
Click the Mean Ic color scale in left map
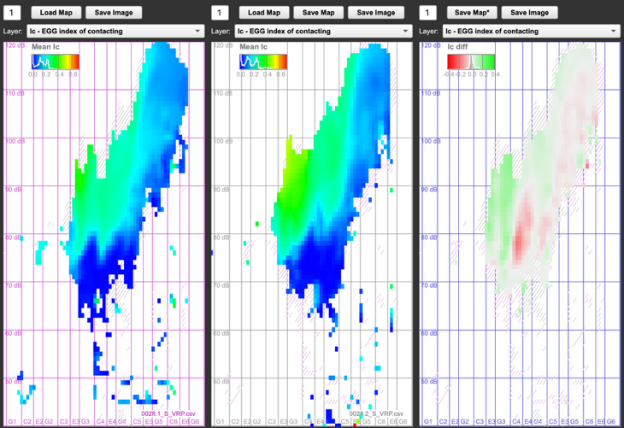tap(56, 62)
